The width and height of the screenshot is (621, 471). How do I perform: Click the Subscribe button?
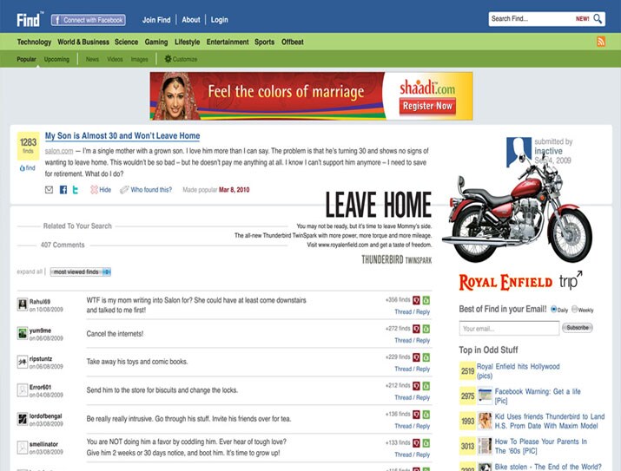[577, 328]
